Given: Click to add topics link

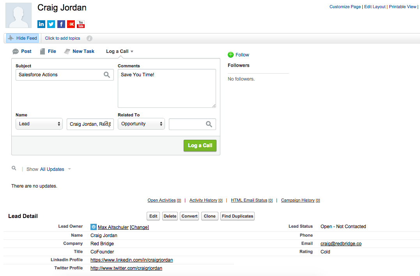Looking at the screenshot, I should point(62,38).
